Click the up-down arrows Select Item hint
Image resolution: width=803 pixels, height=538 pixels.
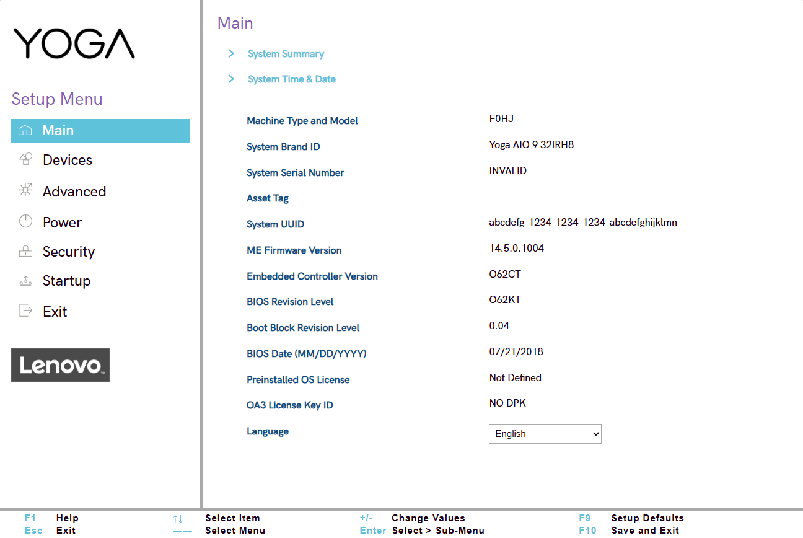click(x=216, y=518)
